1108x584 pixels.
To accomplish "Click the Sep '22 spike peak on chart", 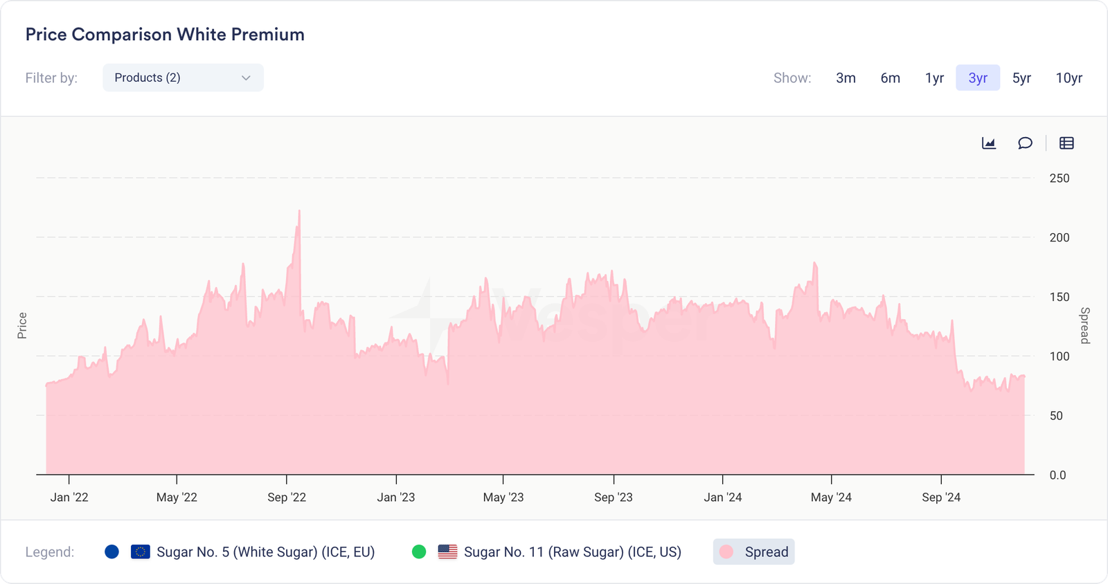I will pos(299,212).
